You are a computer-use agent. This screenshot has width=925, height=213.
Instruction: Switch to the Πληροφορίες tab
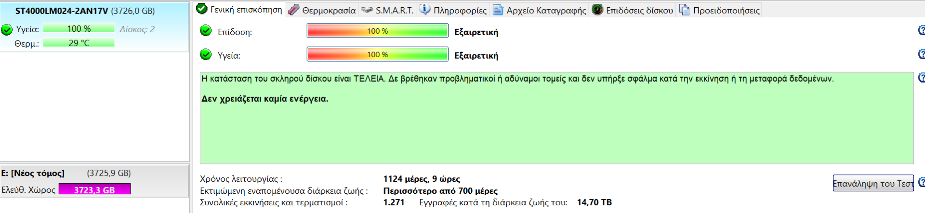[x=453, y=10]
